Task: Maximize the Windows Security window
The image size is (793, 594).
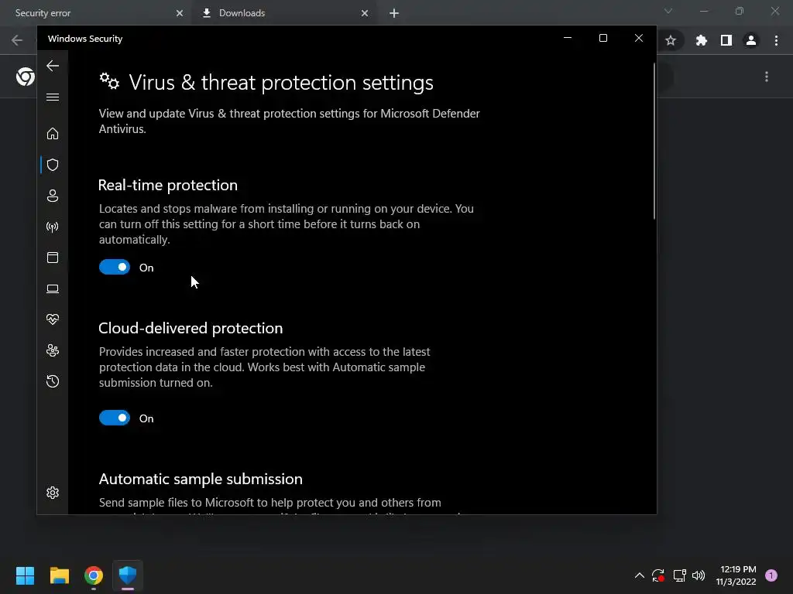Action: point(602,38)
